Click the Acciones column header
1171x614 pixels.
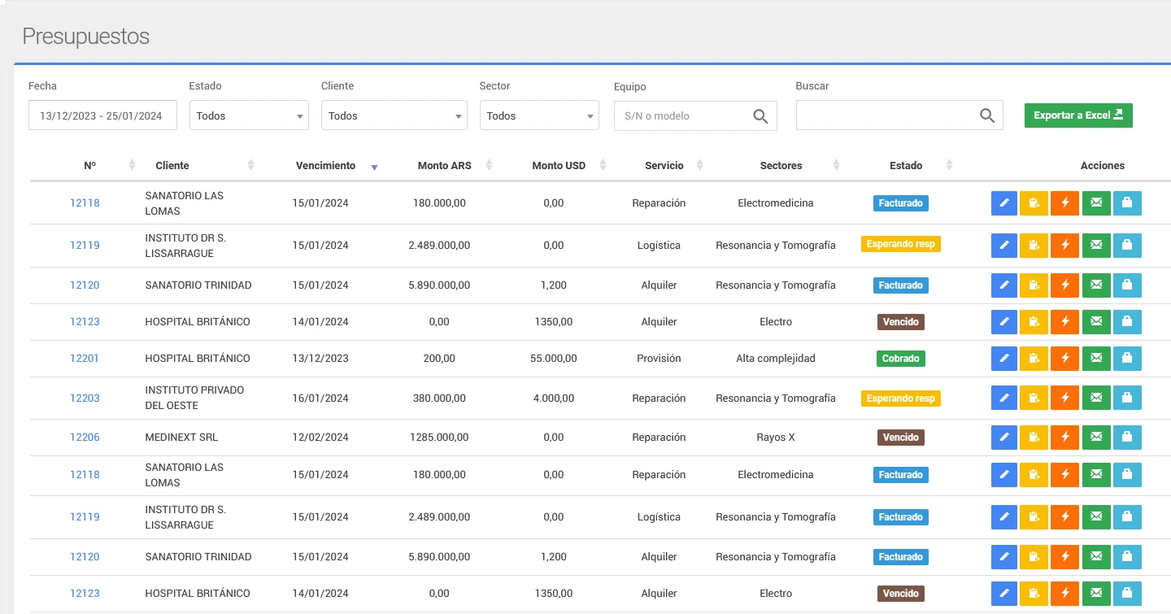click(x=1103, y=165)
